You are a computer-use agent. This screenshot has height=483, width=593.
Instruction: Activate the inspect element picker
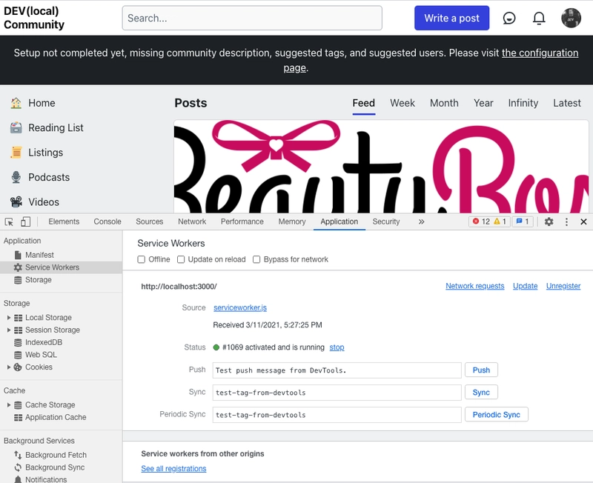(x=9, y=221)
